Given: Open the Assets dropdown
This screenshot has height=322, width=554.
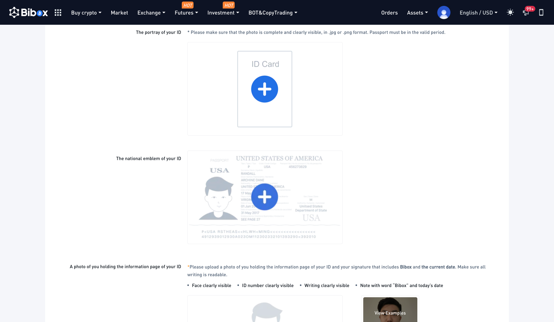Looking at the screenshot, I should pyautogui.click(x=417, y=13).
